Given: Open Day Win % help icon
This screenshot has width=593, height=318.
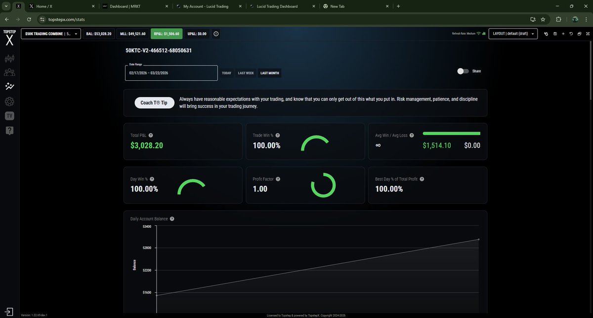Looking at the screenshot, I should [152, 179].
